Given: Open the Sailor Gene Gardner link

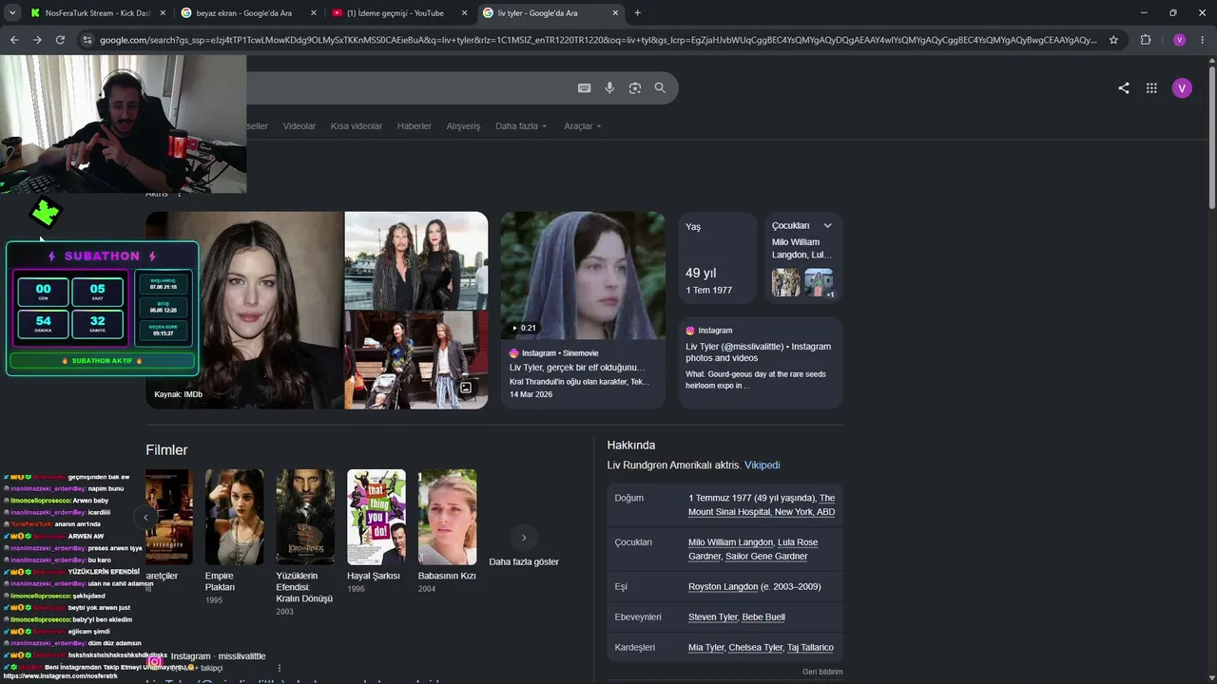Looking at the screenshot, I should (x=766, y=557).
